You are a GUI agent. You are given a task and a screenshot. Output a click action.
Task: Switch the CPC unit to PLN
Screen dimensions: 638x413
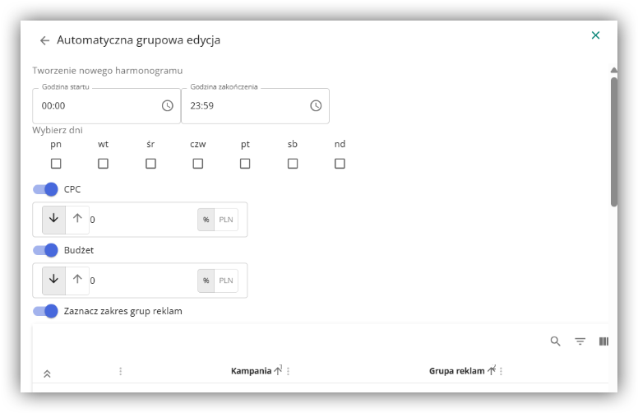coord(226,220)
